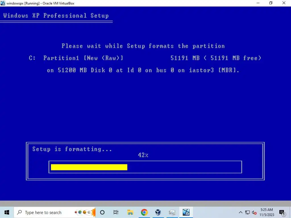Show hidden tray icons chevron
Screen dimensions: 291x218
pos(240,212)
